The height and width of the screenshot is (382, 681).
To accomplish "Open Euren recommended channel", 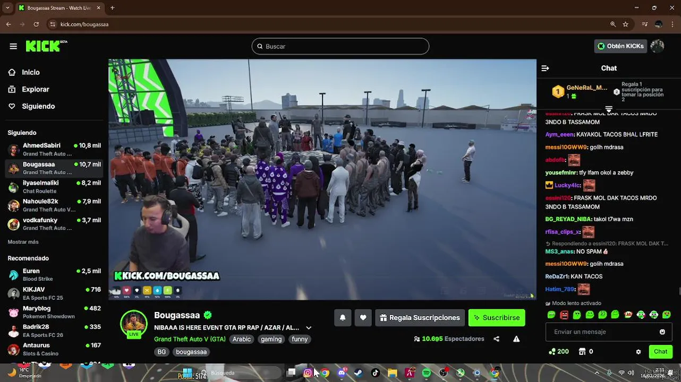I will click(54, 275).
